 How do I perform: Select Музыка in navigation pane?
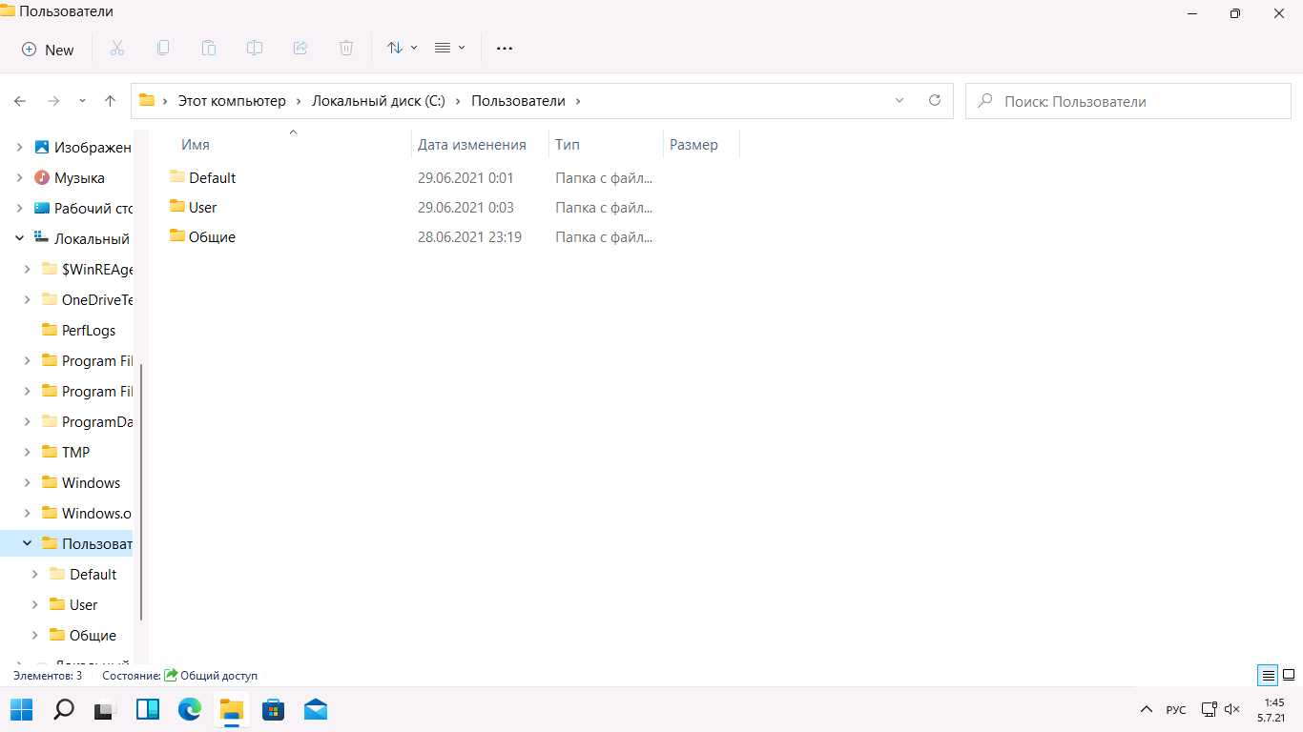pos(79,178)
